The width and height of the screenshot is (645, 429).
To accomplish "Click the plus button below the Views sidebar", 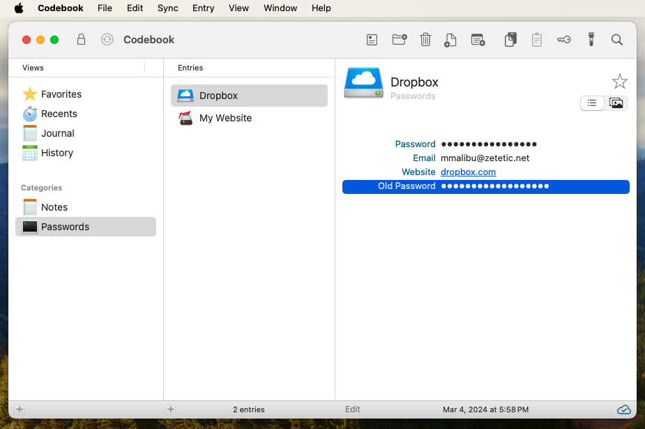I will [20, 409].
